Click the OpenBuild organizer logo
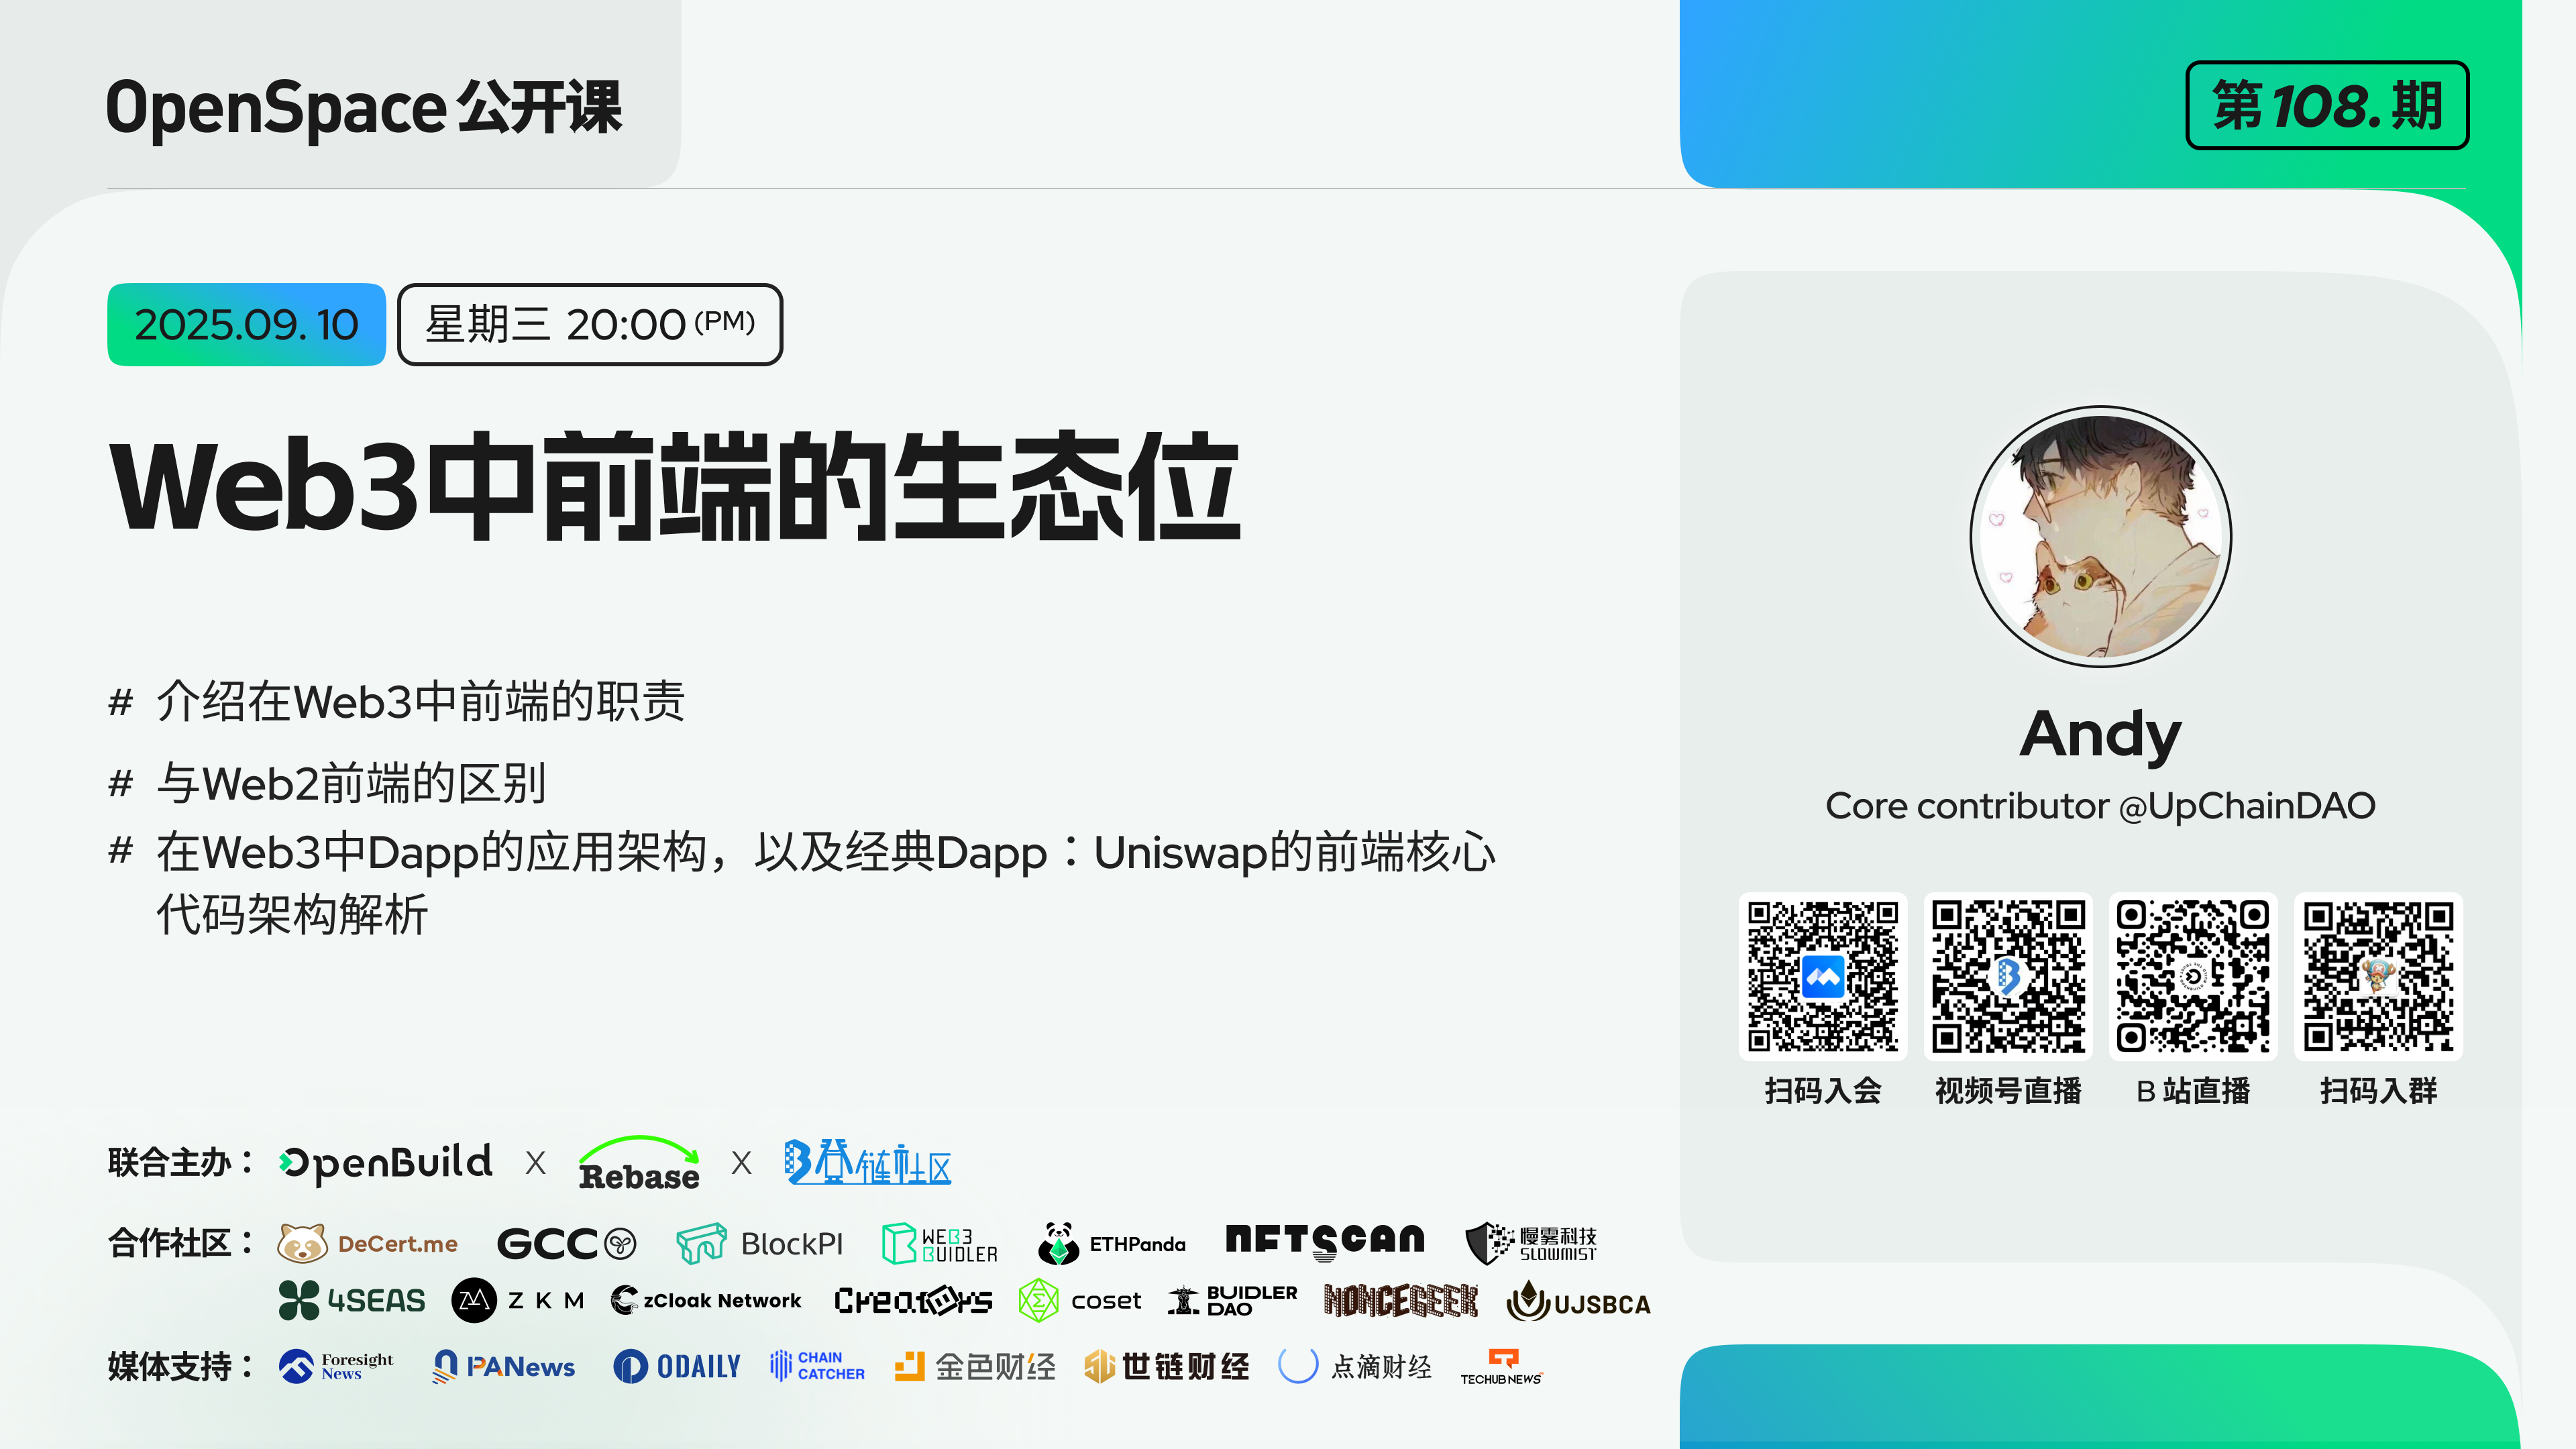This screenshot has width=2576, height=1449. click(x=385, y=1163)
